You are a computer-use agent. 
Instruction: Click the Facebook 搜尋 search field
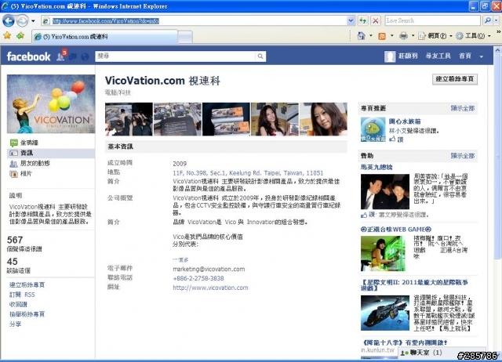click(x=175, y=56)
